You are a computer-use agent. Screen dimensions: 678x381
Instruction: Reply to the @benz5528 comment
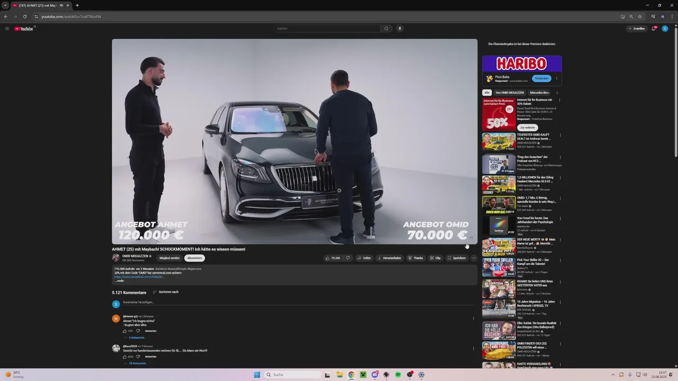(x=150, y=357)
